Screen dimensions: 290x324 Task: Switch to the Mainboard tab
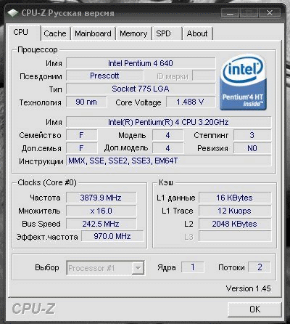coord(93,33)
